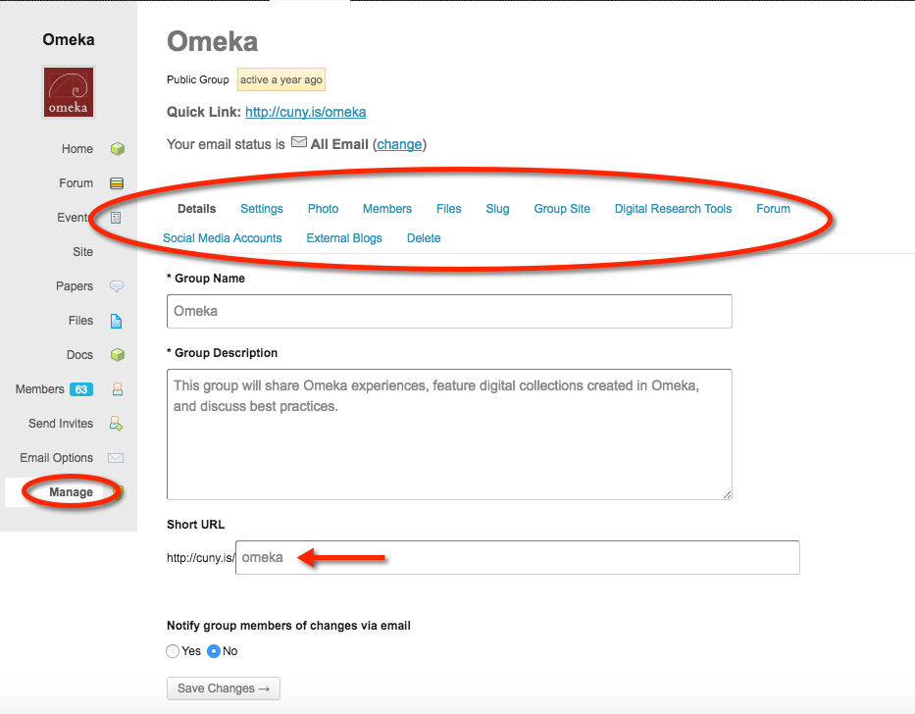Open the Files manage tab

click(449, 209)
